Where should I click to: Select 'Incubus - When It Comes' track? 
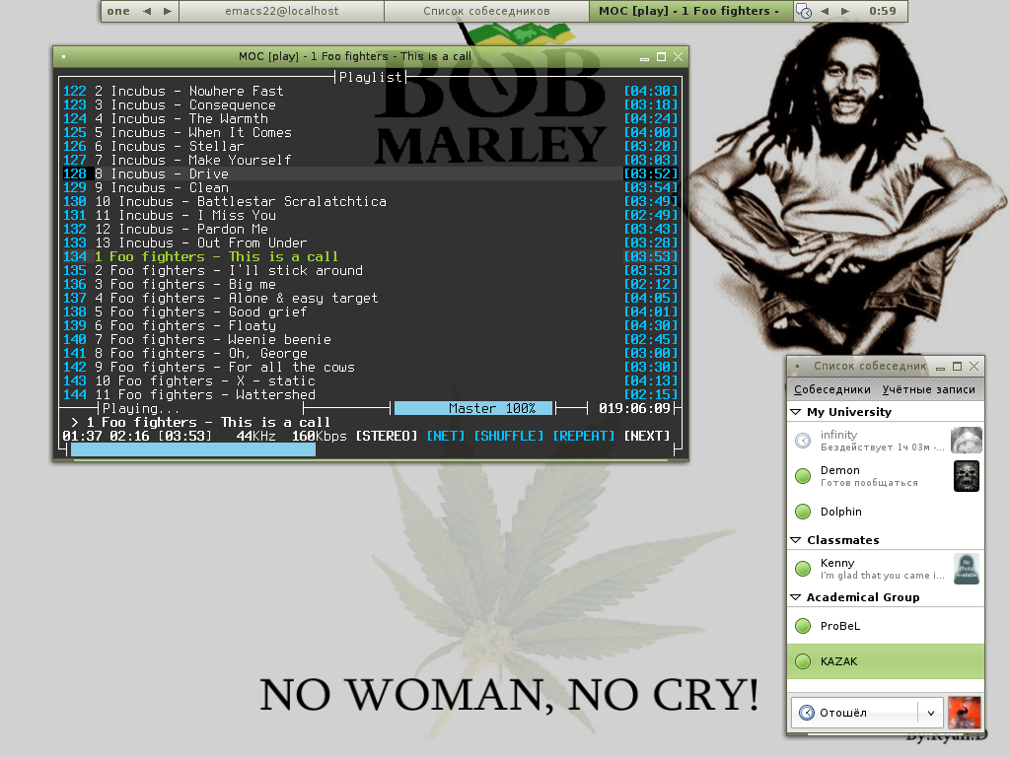coord(371,133)
